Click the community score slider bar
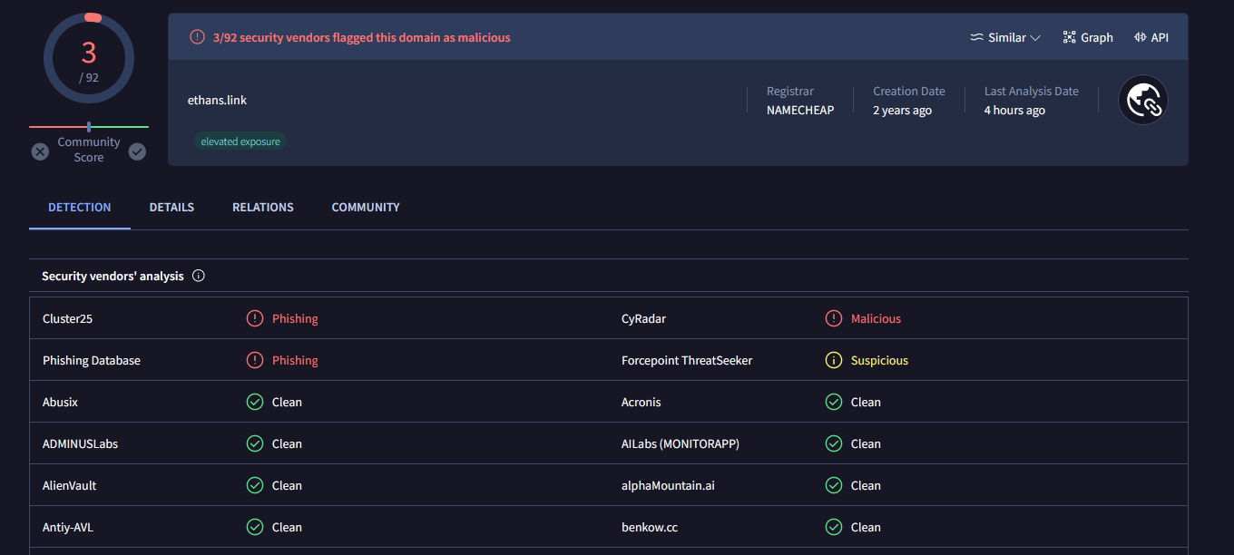Viewport: 1234px width, 555px height. [x=89, y=127]
